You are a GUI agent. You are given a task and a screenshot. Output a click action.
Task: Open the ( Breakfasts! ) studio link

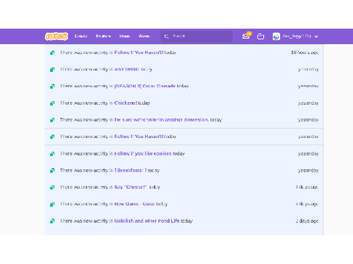tap(130, 170)
